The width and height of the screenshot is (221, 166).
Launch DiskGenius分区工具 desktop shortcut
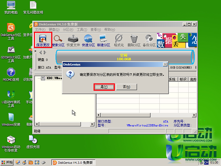(x=11, y=31)
